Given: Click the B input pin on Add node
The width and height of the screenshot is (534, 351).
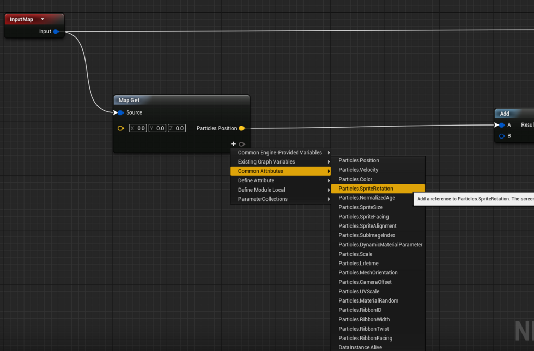Looking at the screenshot, I should point(502,136).
